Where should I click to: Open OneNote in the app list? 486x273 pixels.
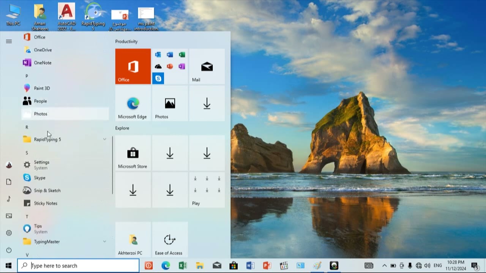pyautogui.click(x=65, y=63)
